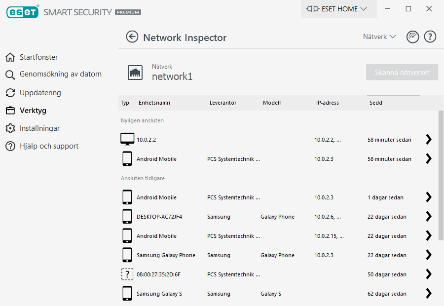The height and width of the screenshot is (306, 444).
Task: Click the monitor icon for device 10.0.2.2
Action: click(127, 140)
